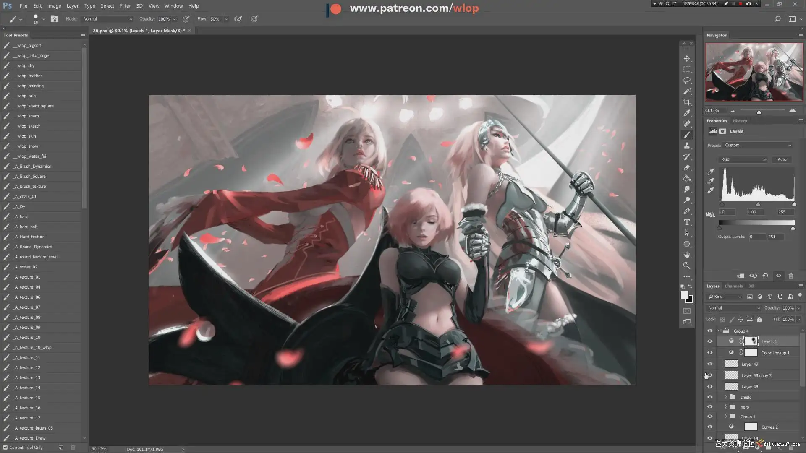Select the Zoom tool in toolbar
806x453 pixels.
click(687, 266)
